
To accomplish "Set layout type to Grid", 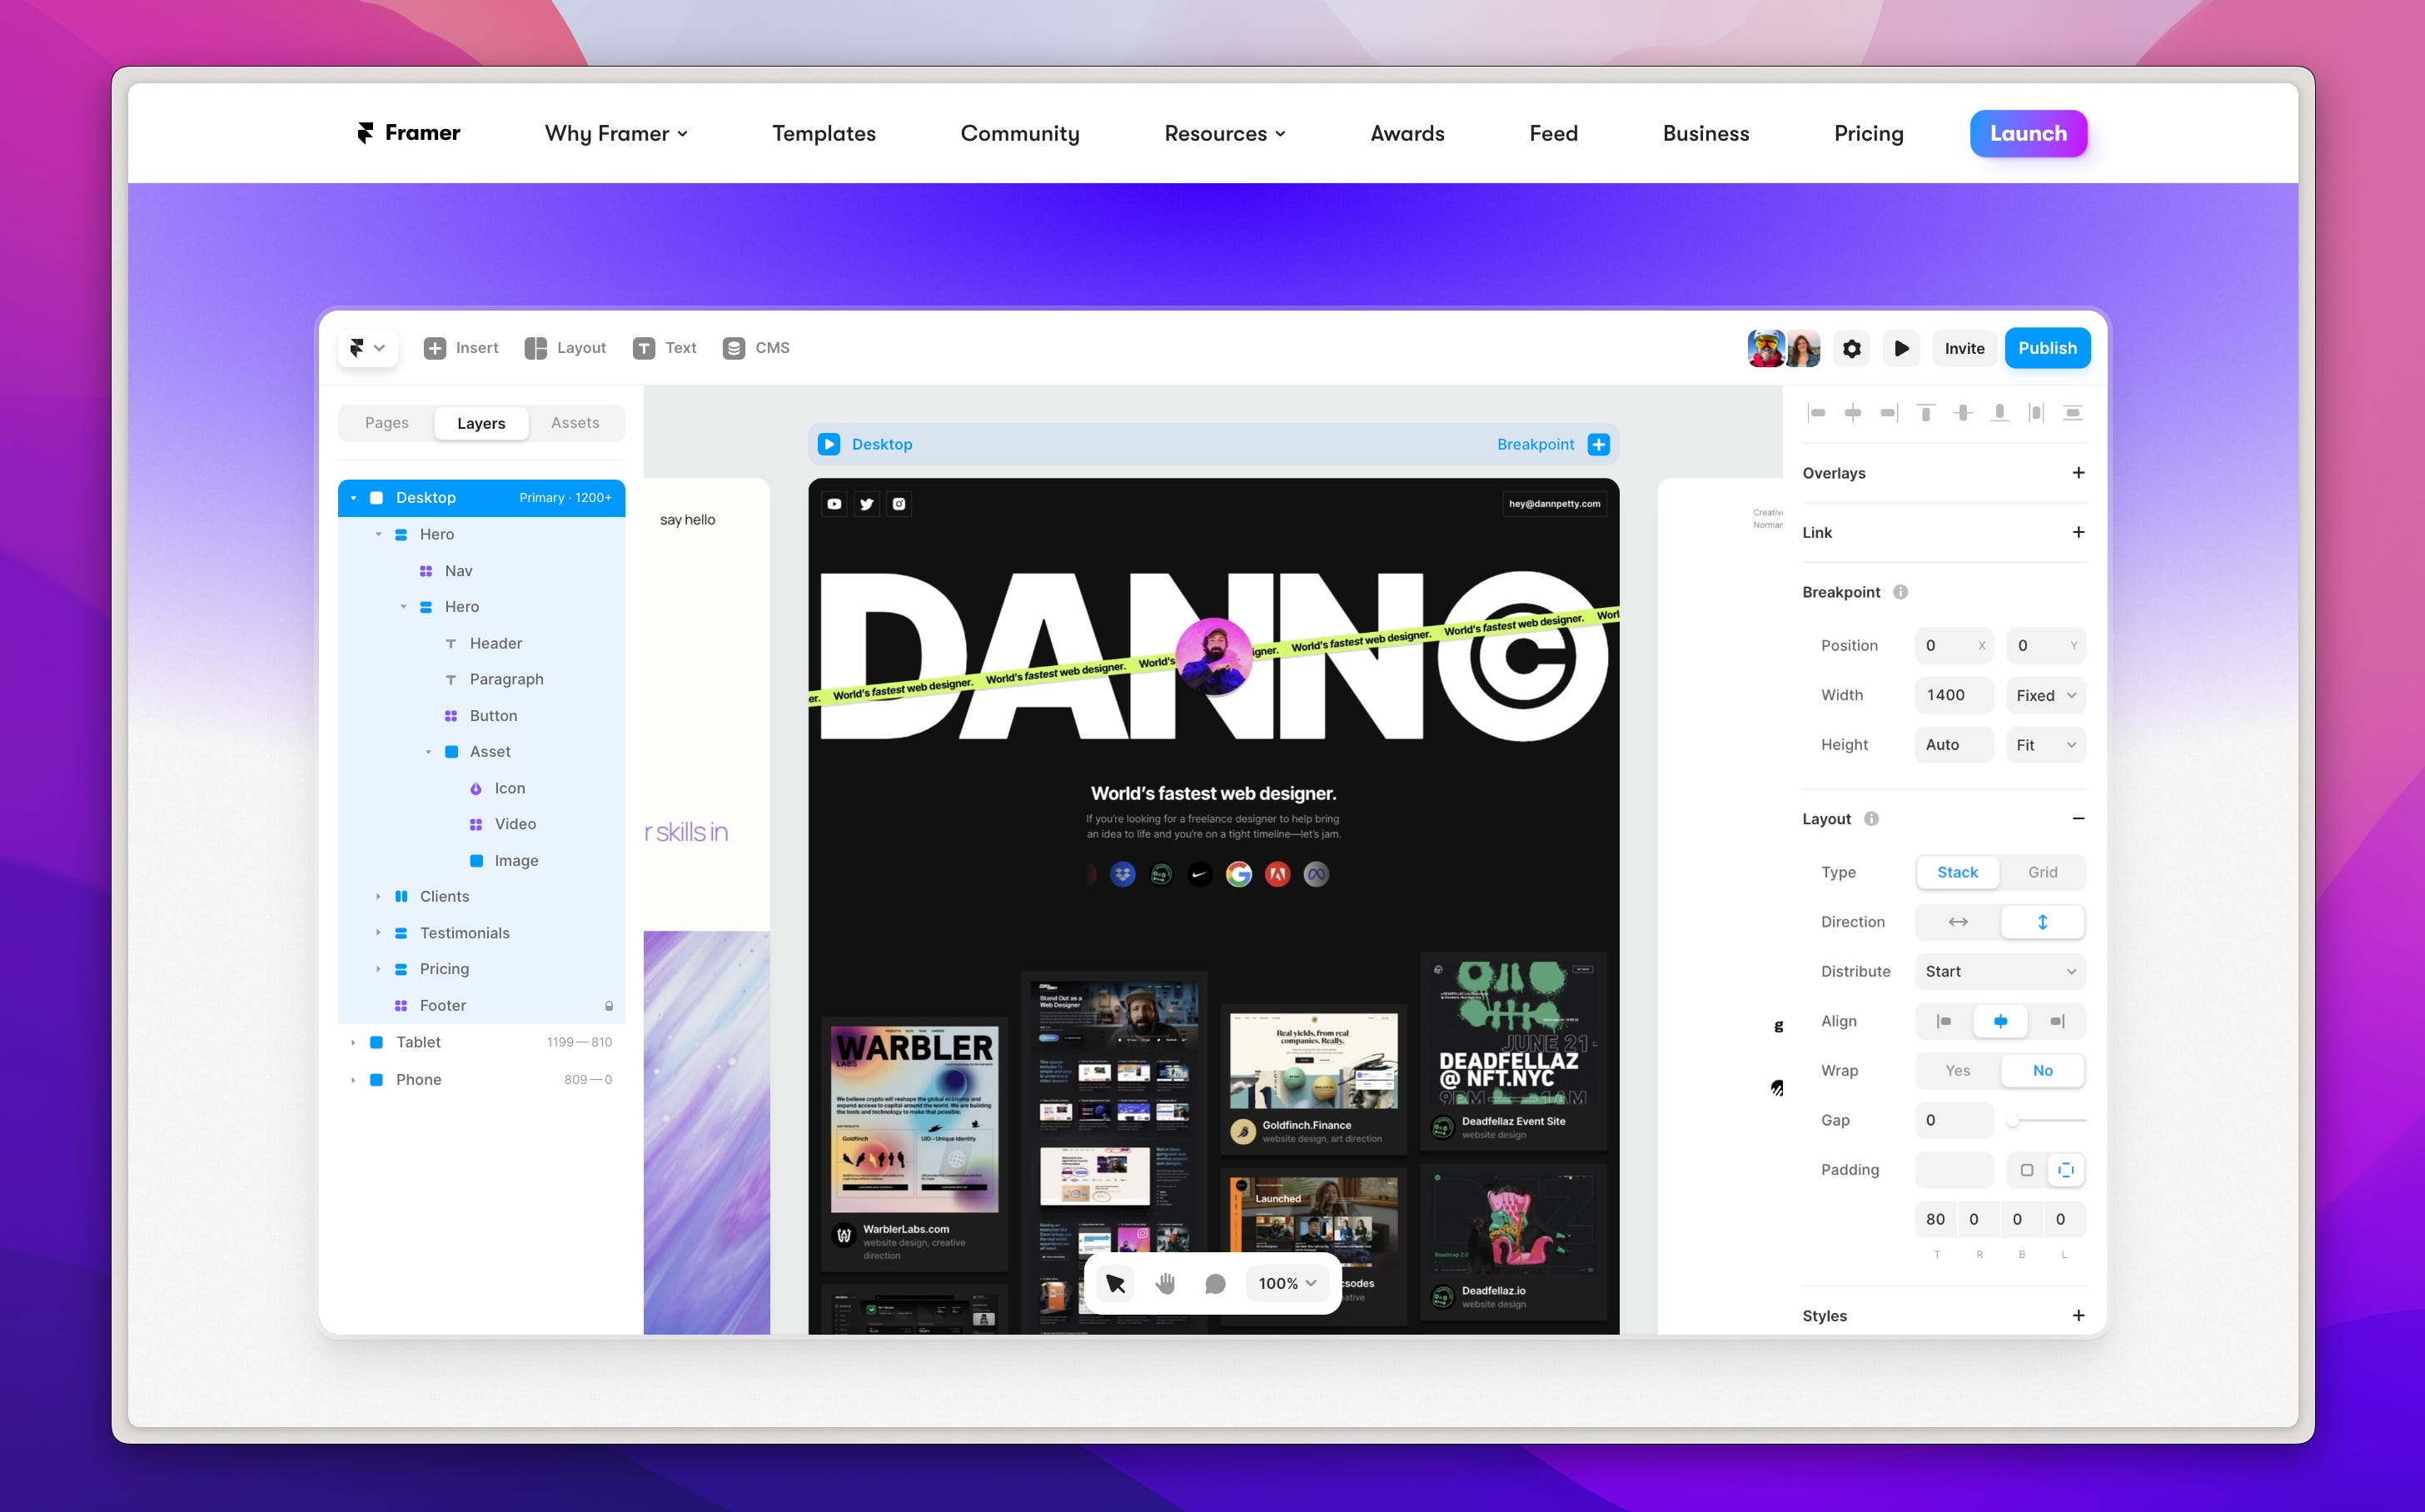I will pyautogui.click(x=2042, y=872).
